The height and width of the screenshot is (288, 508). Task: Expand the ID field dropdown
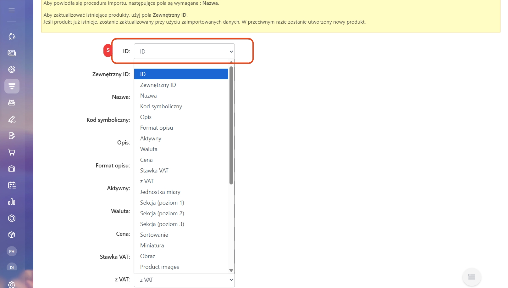point(184,51)
